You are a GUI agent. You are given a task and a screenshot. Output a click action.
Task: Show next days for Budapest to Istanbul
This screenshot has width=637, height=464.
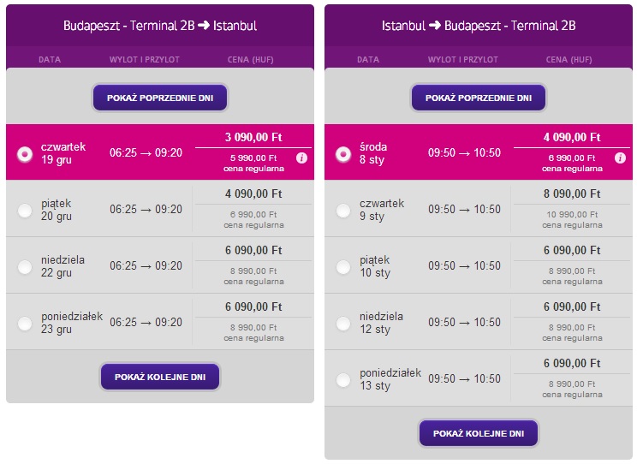pyautogui.click(x=160, y=377)
